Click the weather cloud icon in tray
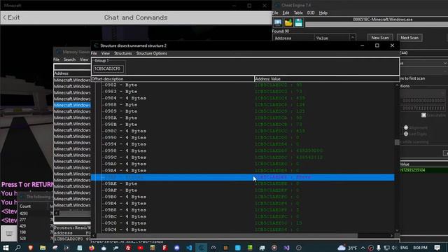 tap(341, 248)
